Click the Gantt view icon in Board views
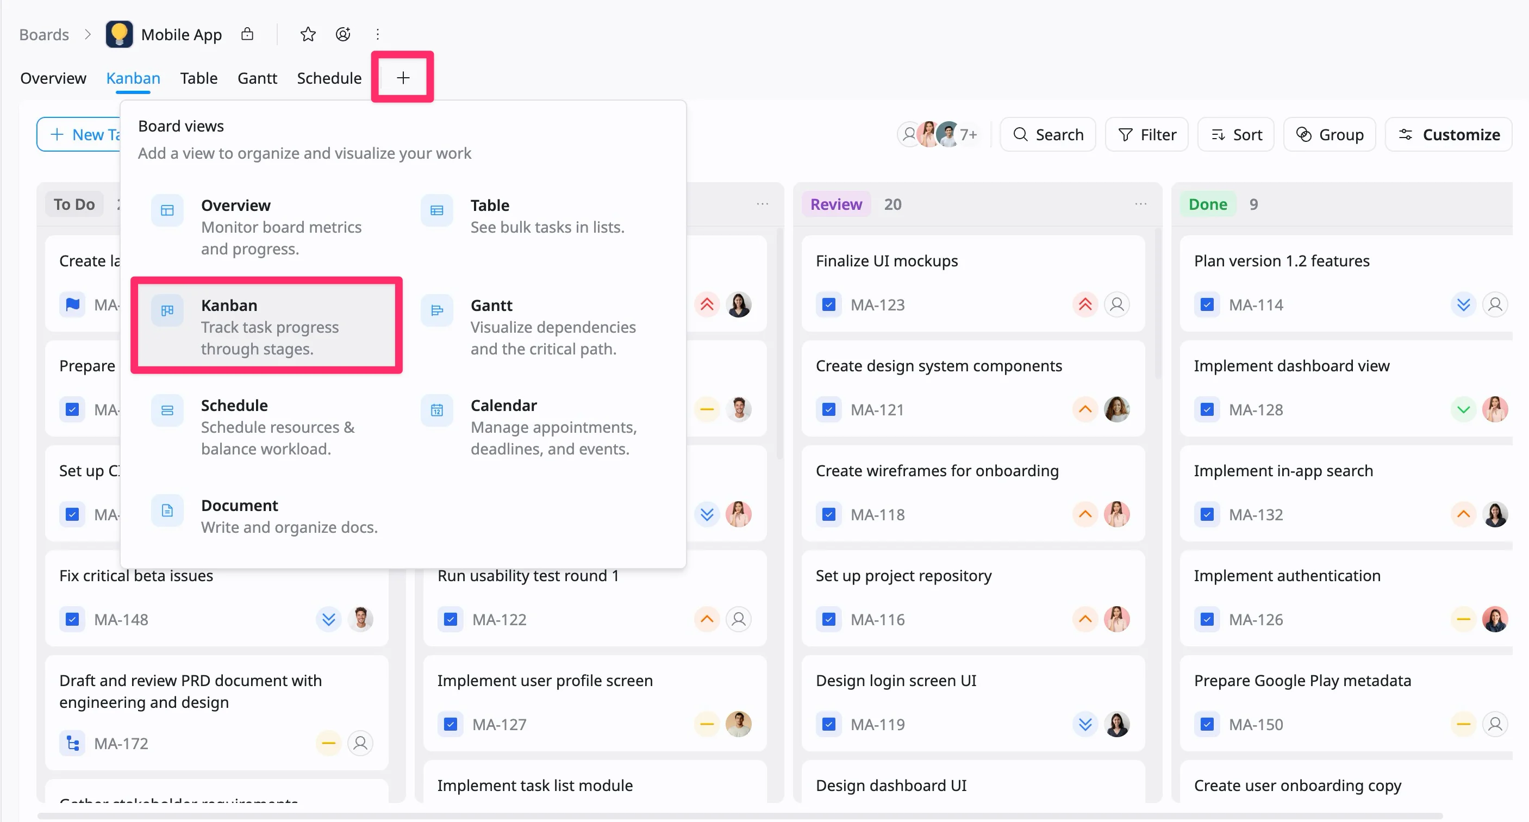The image size is (1529, 822). (x=437, y=310)
